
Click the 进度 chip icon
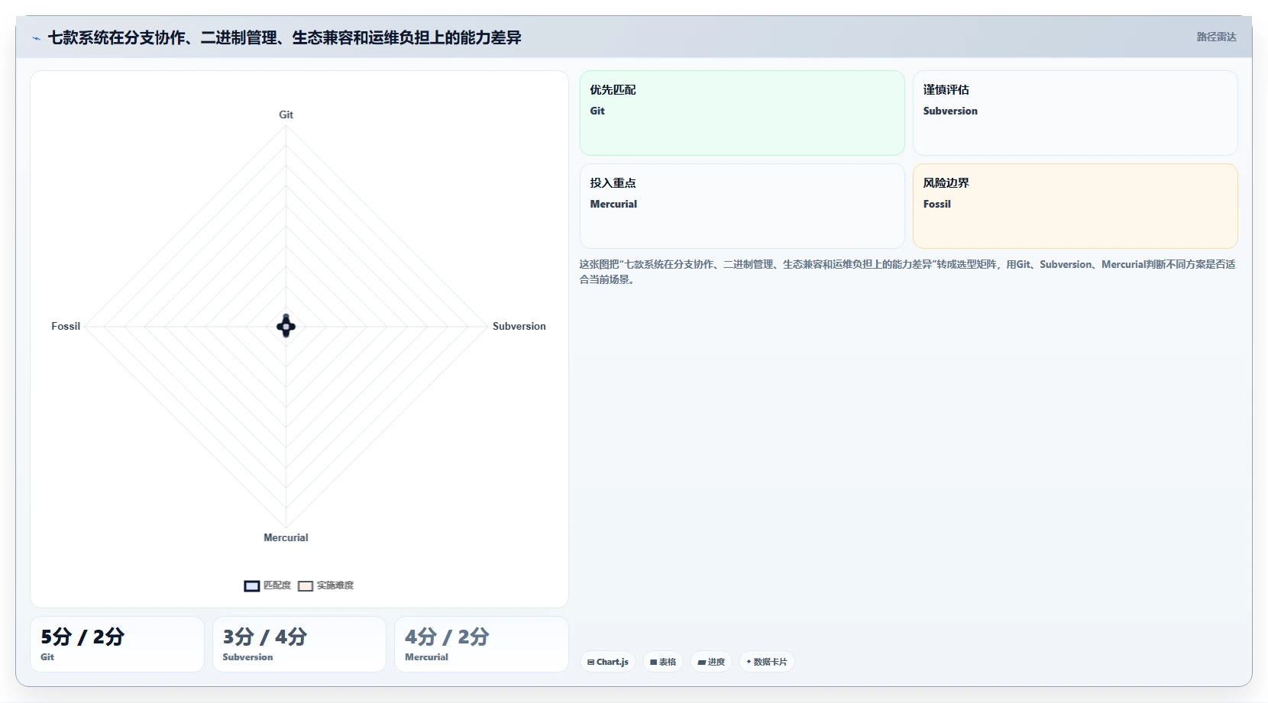click(x=701, y=663)
